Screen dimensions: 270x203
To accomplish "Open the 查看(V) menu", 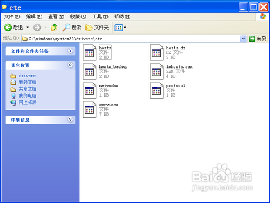I will point(56,17).
